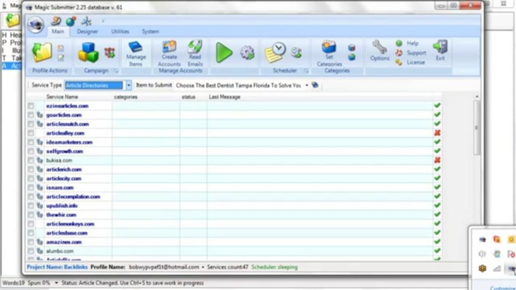Open submission settings gear icon

tap(247, 53)
